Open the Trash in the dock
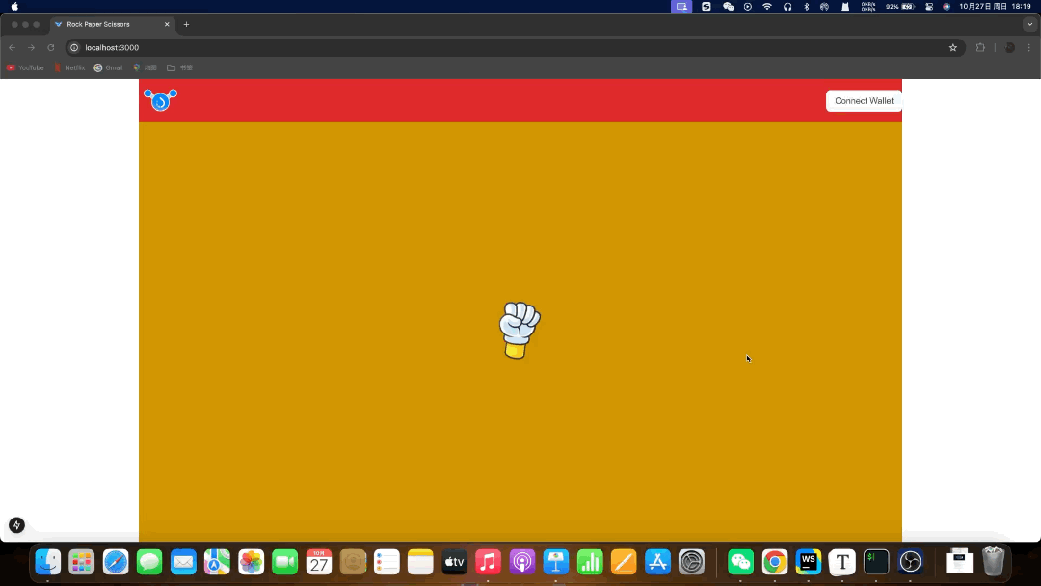This screenshot has height=586, width=1041. coord(993,562)
